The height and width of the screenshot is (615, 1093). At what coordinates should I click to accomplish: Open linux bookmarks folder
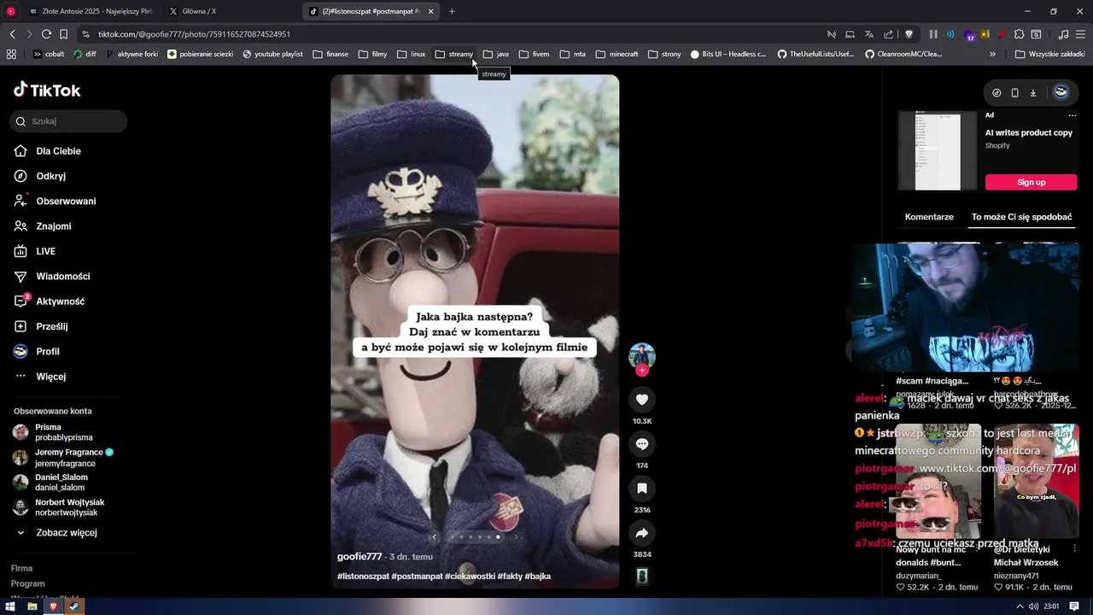411,54
